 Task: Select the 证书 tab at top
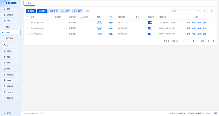click(x=29, y=3)
